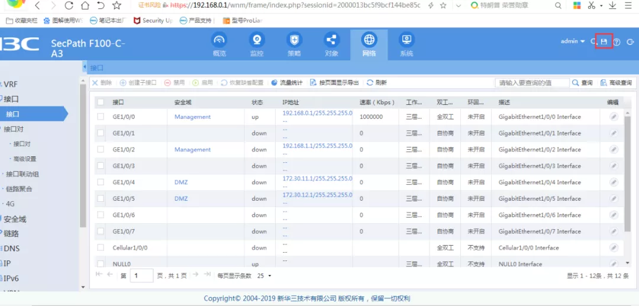
Task: Click the 刷新 refresh button in toolbar
Action: click(x=376, y=83)
